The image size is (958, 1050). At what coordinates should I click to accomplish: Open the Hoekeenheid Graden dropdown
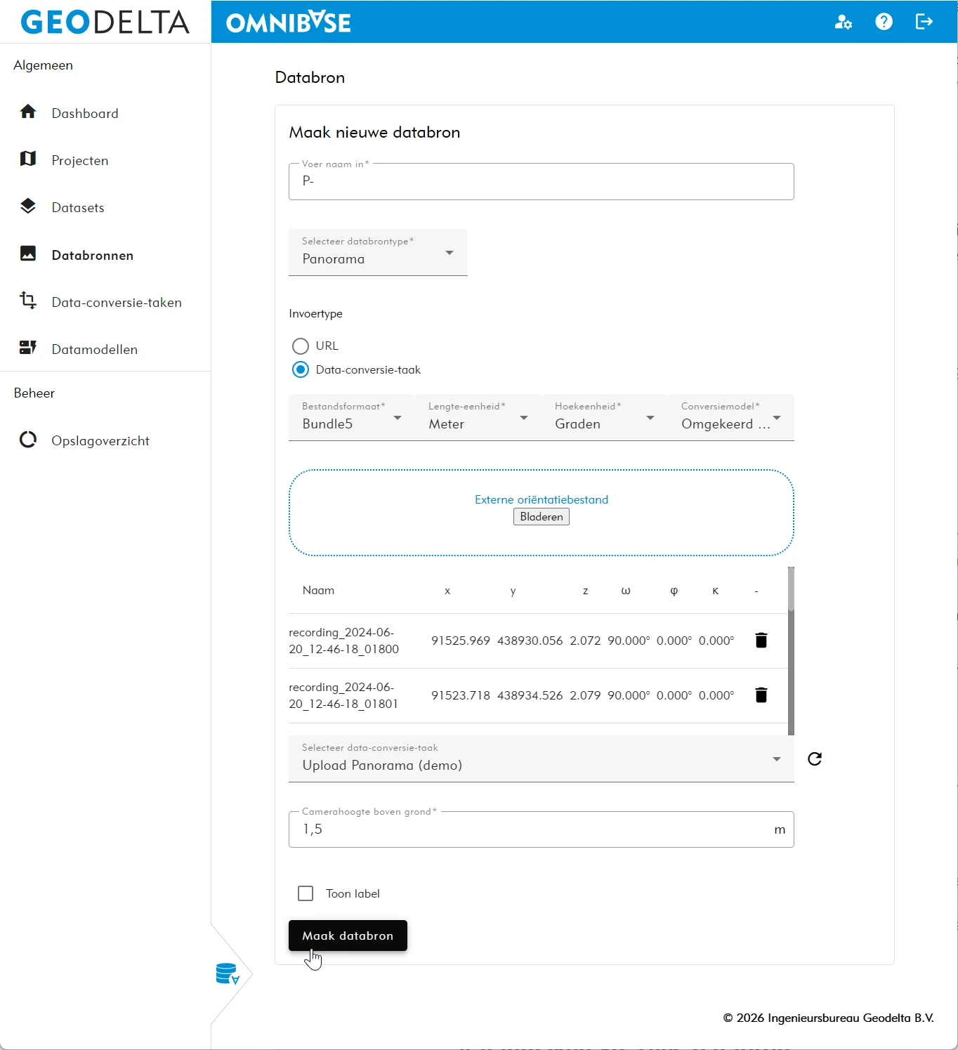(604, 418)
